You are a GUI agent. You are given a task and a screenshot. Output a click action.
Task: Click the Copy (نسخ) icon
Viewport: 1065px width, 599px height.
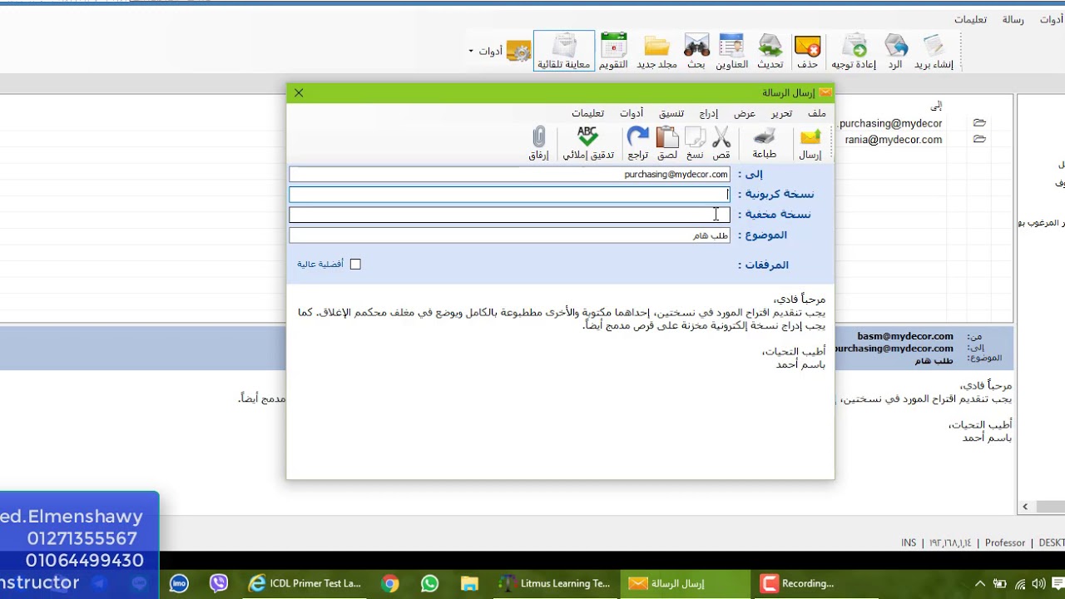[x=695, y=143]
